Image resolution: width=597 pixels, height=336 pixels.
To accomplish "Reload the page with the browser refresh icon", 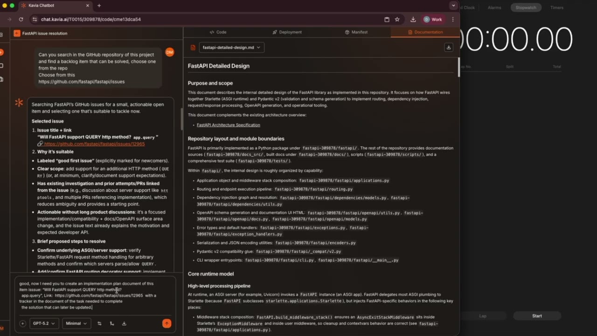I will [21, 20].
